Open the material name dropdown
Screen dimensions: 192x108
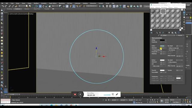tap(168, 35)
